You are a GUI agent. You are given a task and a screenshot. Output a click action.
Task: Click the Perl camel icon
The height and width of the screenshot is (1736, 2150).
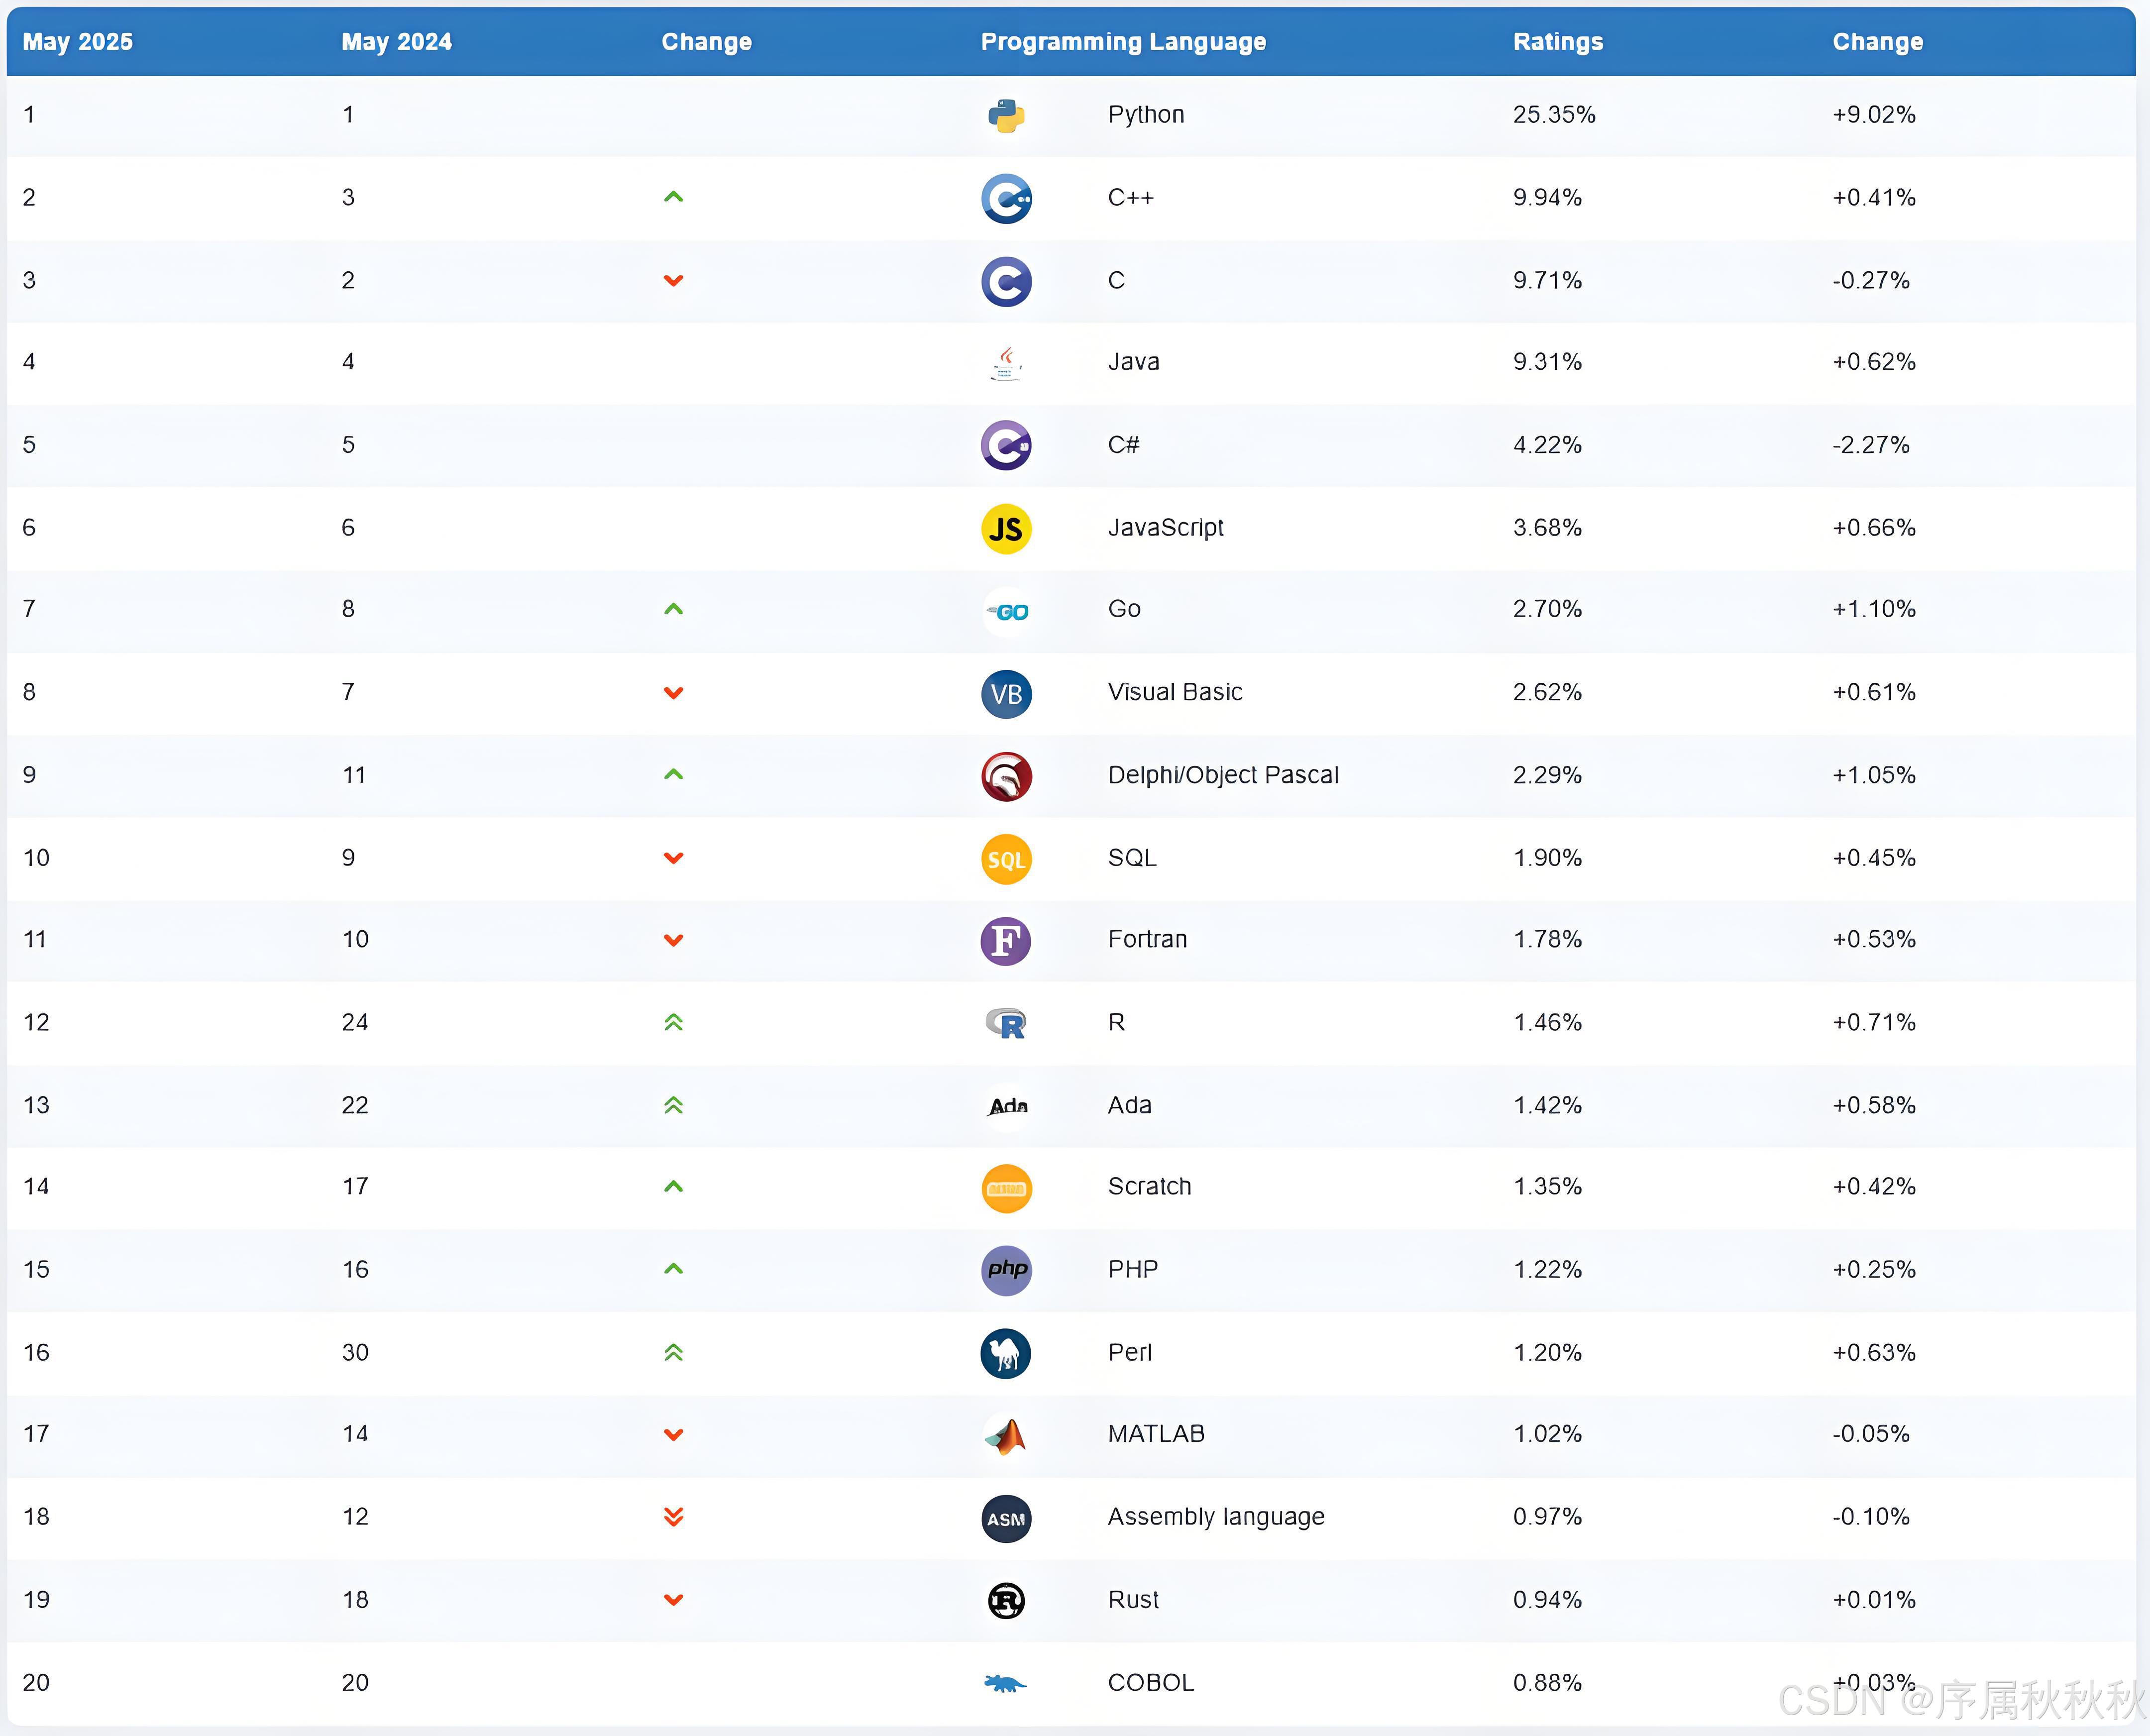(x=1006, y=1353)
